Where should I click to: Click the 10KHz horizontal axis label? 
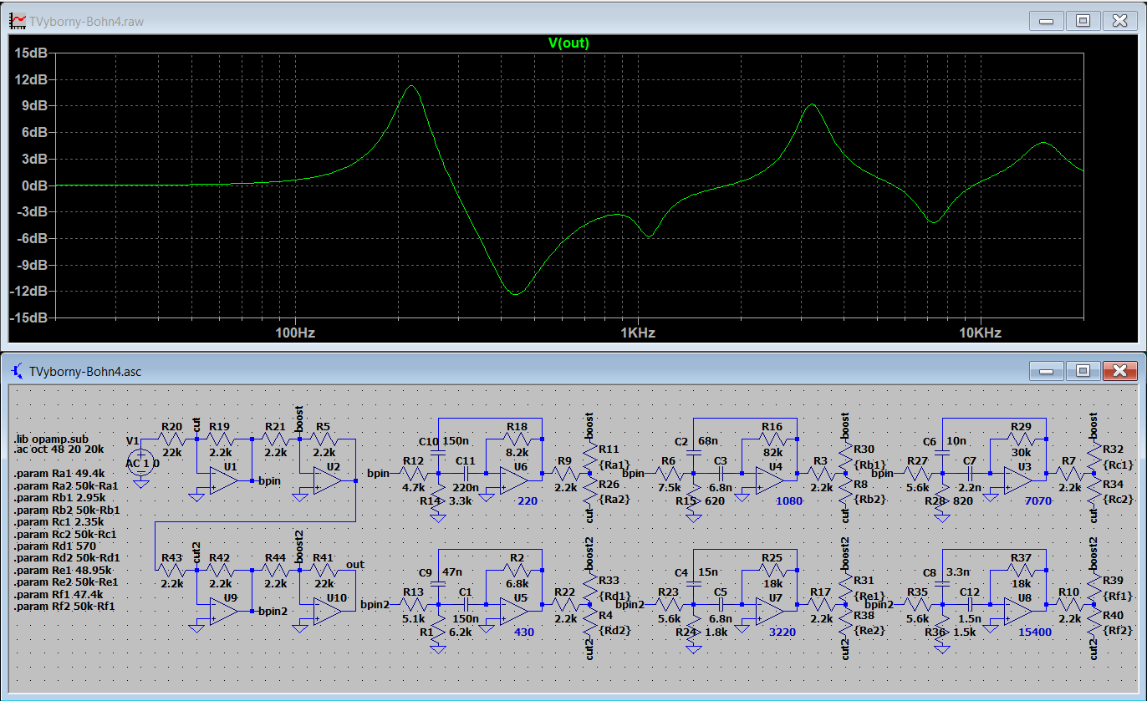coord(980,333)
